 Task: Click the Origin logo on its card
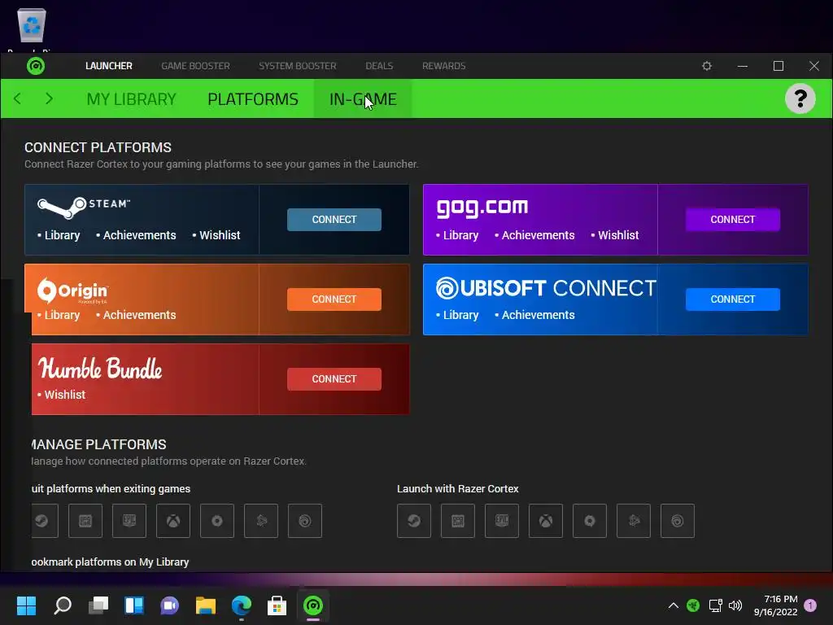pyautogui.click(x=72, y=291)
